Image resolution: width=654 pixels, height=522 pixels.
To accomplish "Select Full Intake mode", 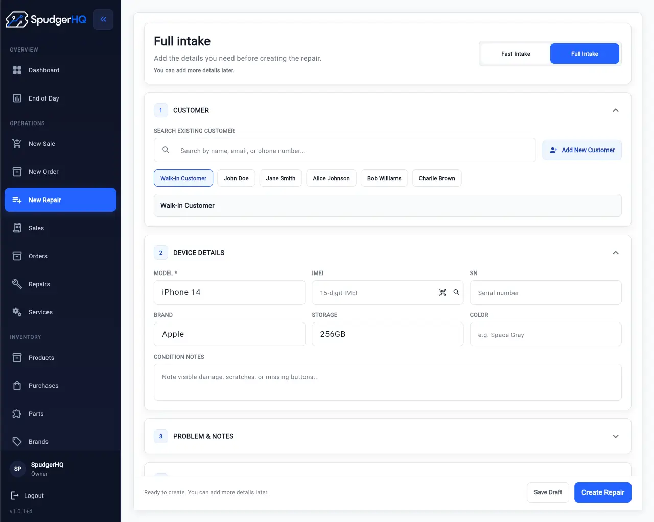I will (585, 54).
